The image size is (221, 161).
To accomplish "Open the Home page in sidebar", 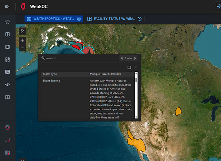I will (x=8, y=22).
